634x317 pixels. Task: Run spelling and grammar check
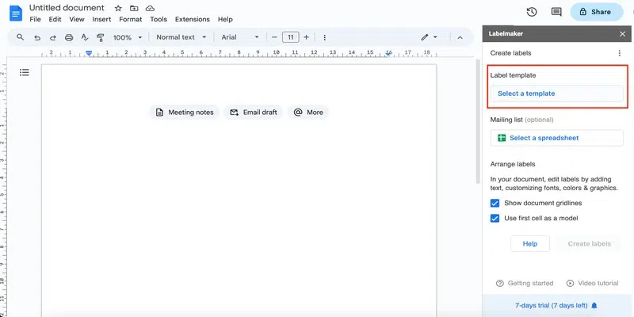85,37
